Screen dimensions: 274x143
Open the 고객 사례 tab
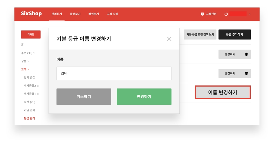112,14
